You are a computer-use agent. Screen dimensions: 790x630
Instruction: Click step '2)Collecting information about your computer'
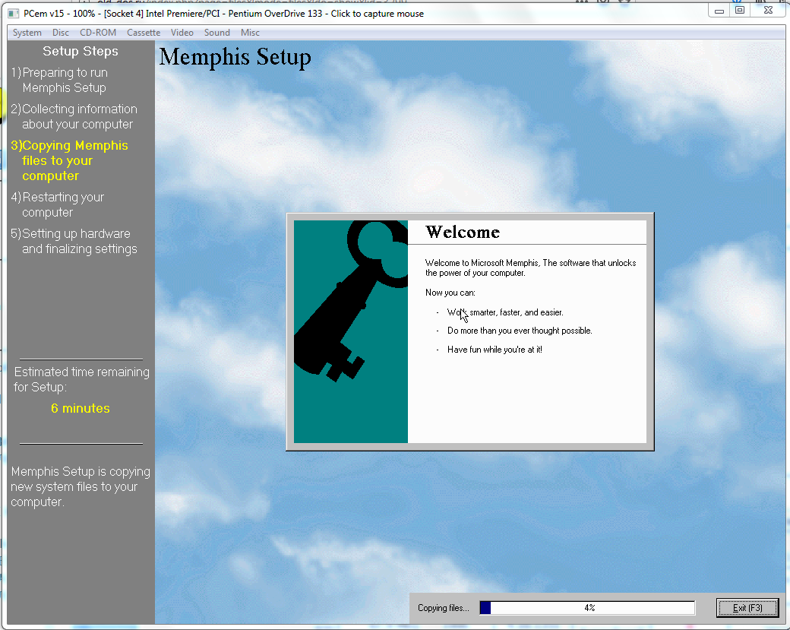74,116
